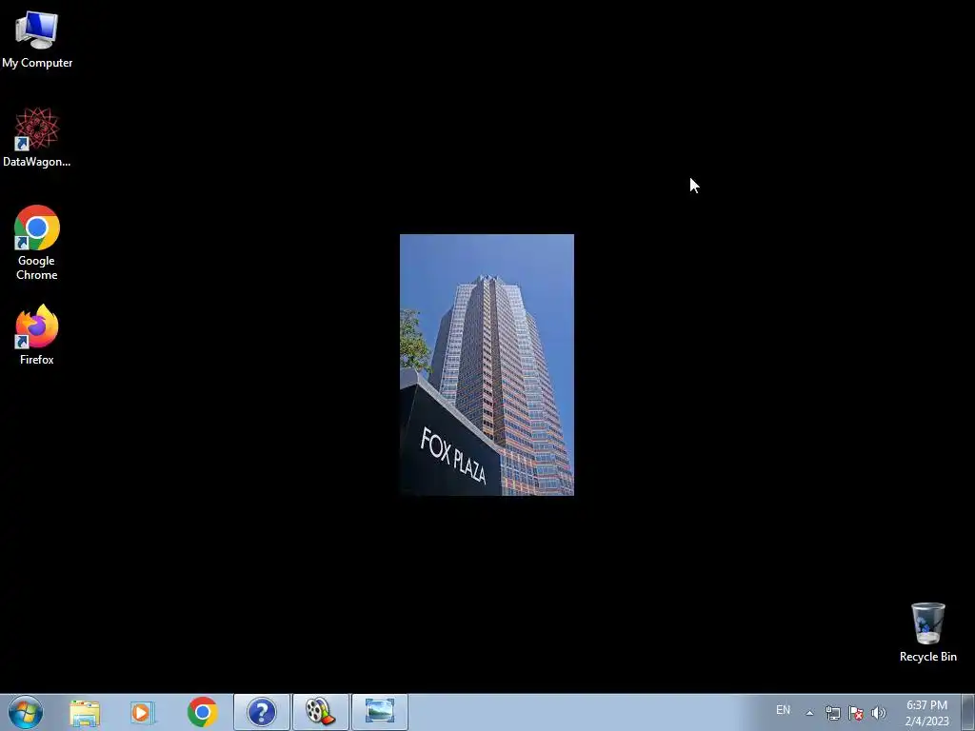Open the volume speaker tray icon
Image resolution: width=975 pixels, height=731 pixels.
click(x=879, y=713)
